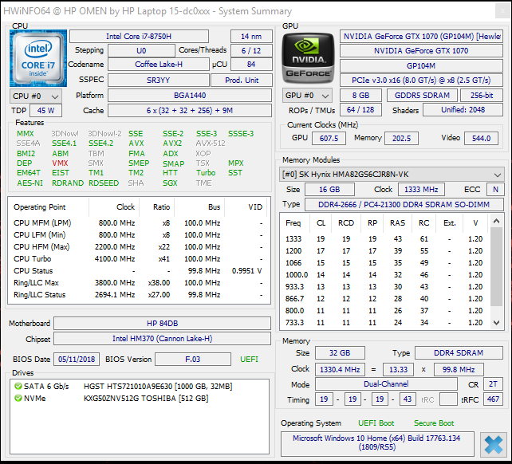Click the 0.9951 V VID value

click(247, 271)
